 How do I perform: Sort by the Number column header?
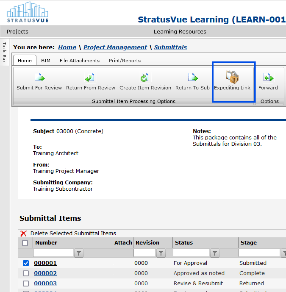tap(46, 243)
